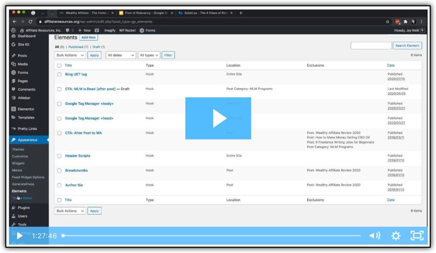Image resolution: width=436 pixels, height=253 pixels.
Task: Check CTA: MLM is Dead checkbox
Action: click(x=59, y=89)
